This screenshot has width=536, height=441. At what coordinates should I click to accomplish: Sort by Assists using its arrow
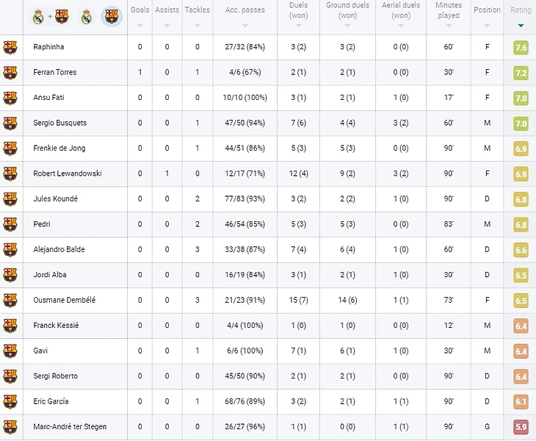click(x=167, y=25)
